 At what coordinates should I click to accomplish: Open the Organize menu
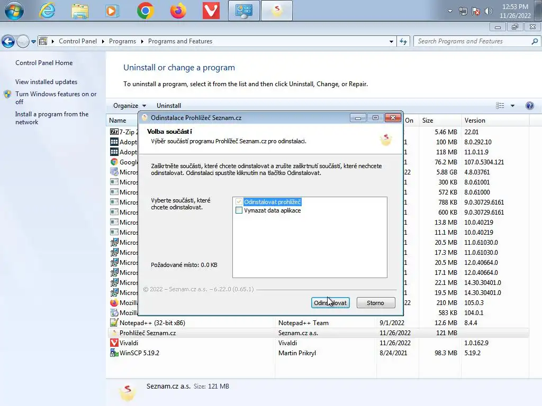[130, 106]
